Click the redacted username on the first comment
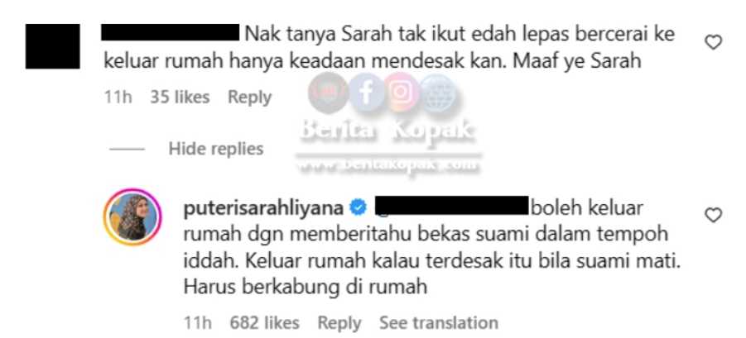746x338 pixels. 171,32
